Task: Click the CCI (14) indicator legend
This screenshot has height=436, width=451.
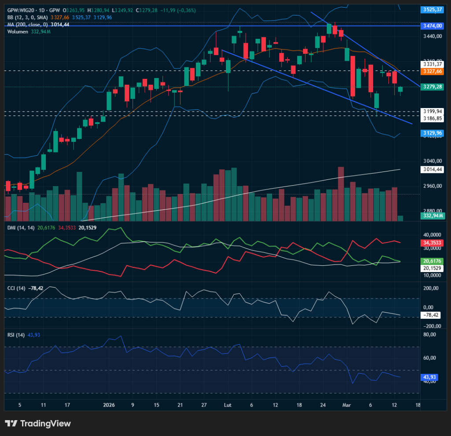Action: (16, 288)
